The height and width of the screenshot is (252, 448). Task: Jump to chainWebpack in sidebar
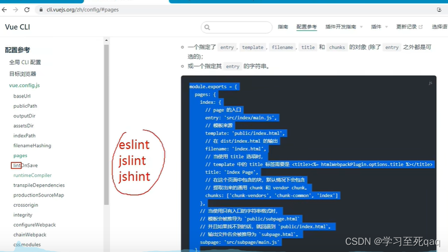tap(30, 235)
